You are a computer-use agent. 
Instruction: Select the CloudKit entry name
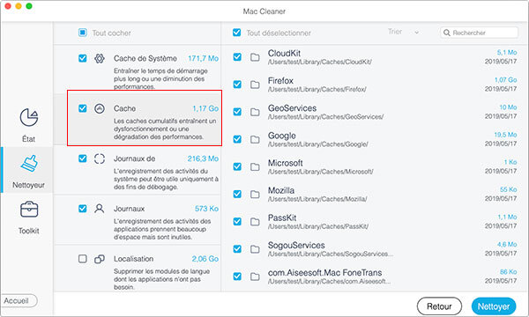(x=284, y=53)
